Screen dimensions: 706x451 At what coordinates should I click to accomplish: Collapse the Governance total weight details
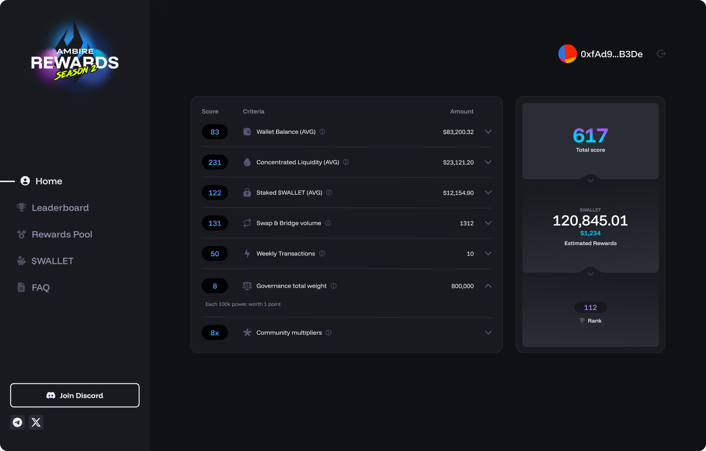point(488,286)
